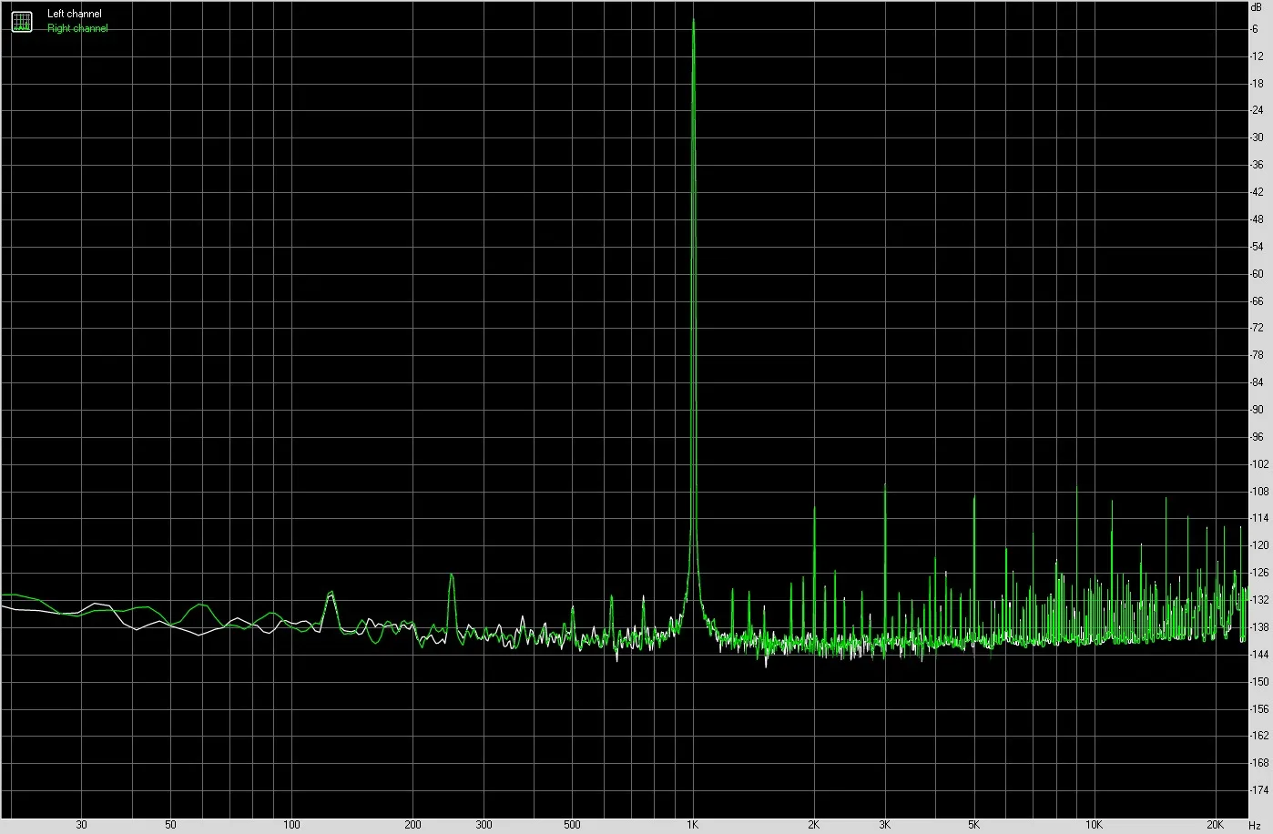The width and height of the screenshot is (1273, 834).
Task: Click the "dB" axis unit label
Action: coord(1257,7)
